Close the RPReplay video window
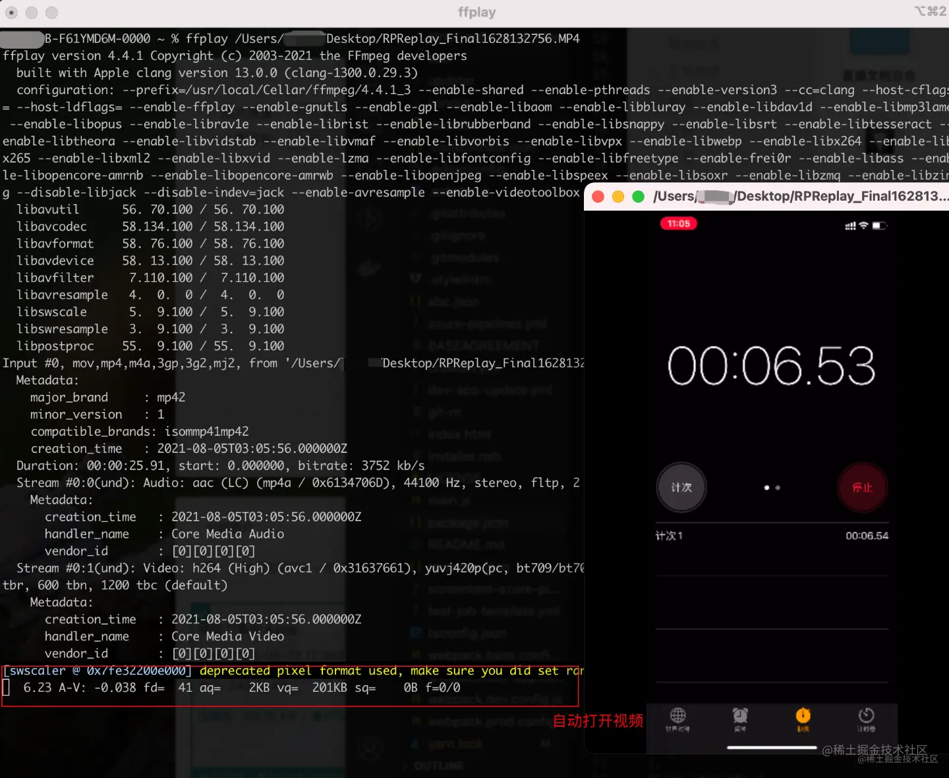949x778 pixels. (x=598, y=197)
